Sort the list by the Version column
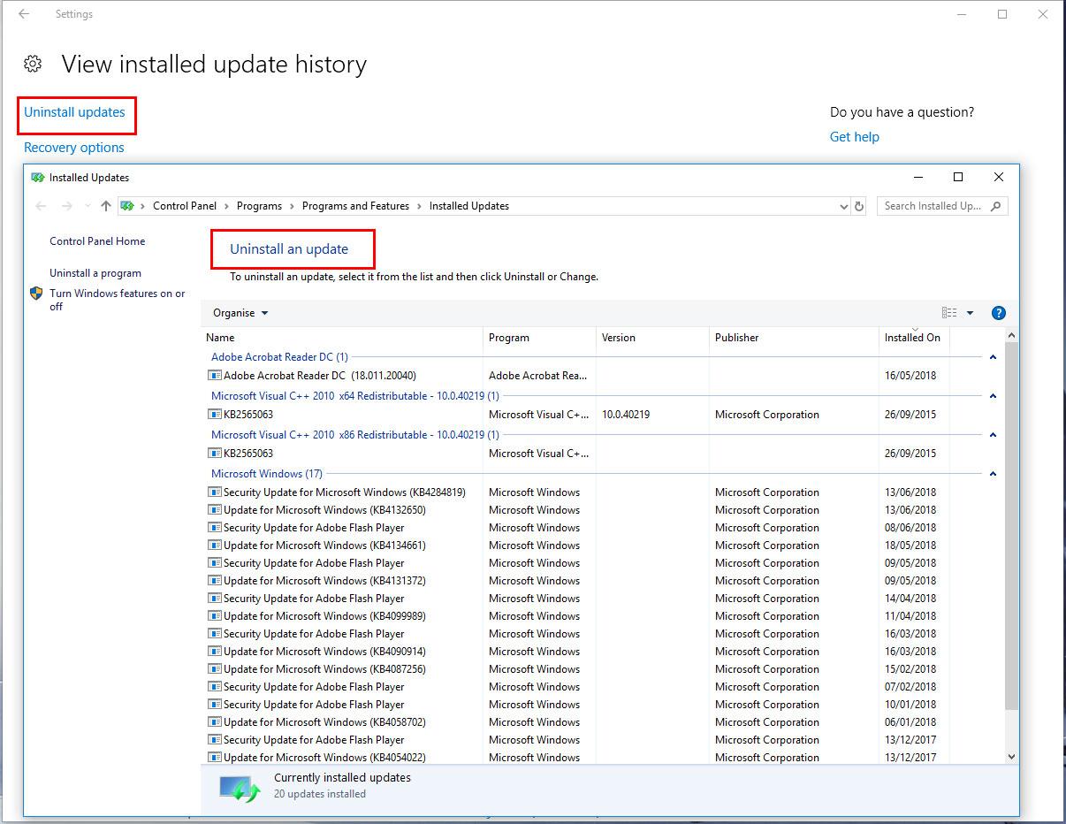The height and width of the screenshot is (824, 1066). point(653,338)
